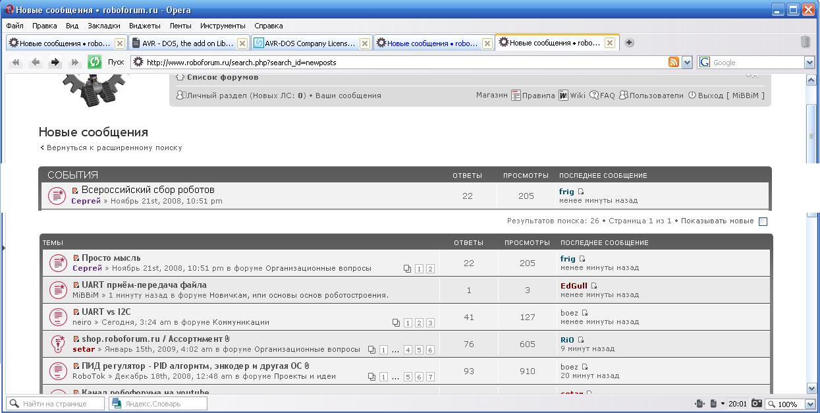Image resolution: width=820 pixels, height=413 pixels.
Task: Click the FAQ question mark icon
Action: (594, 96)
